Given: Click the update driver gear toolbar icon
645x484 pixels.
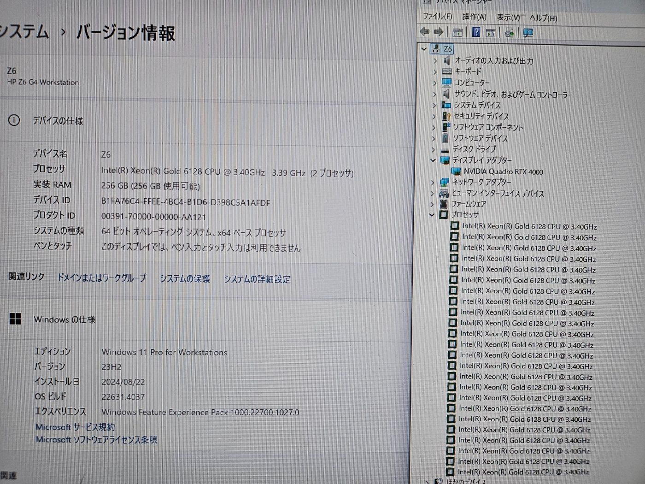Looking at the screenshot, I should point(509,33).
